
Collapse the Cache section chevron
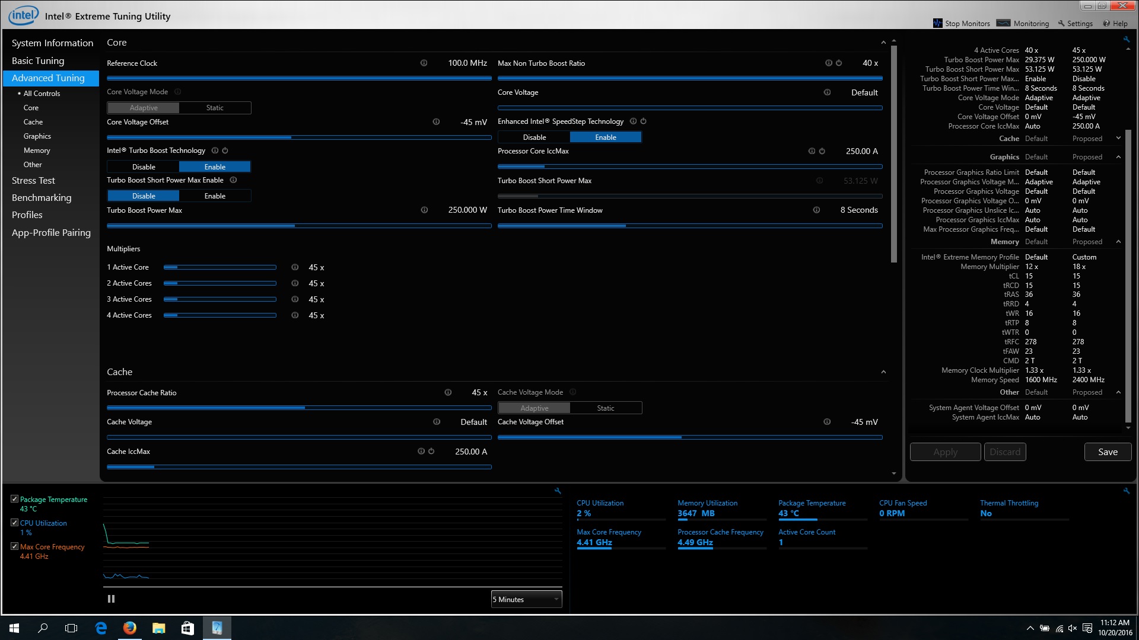pyautogui.click(x=883, y=372)
